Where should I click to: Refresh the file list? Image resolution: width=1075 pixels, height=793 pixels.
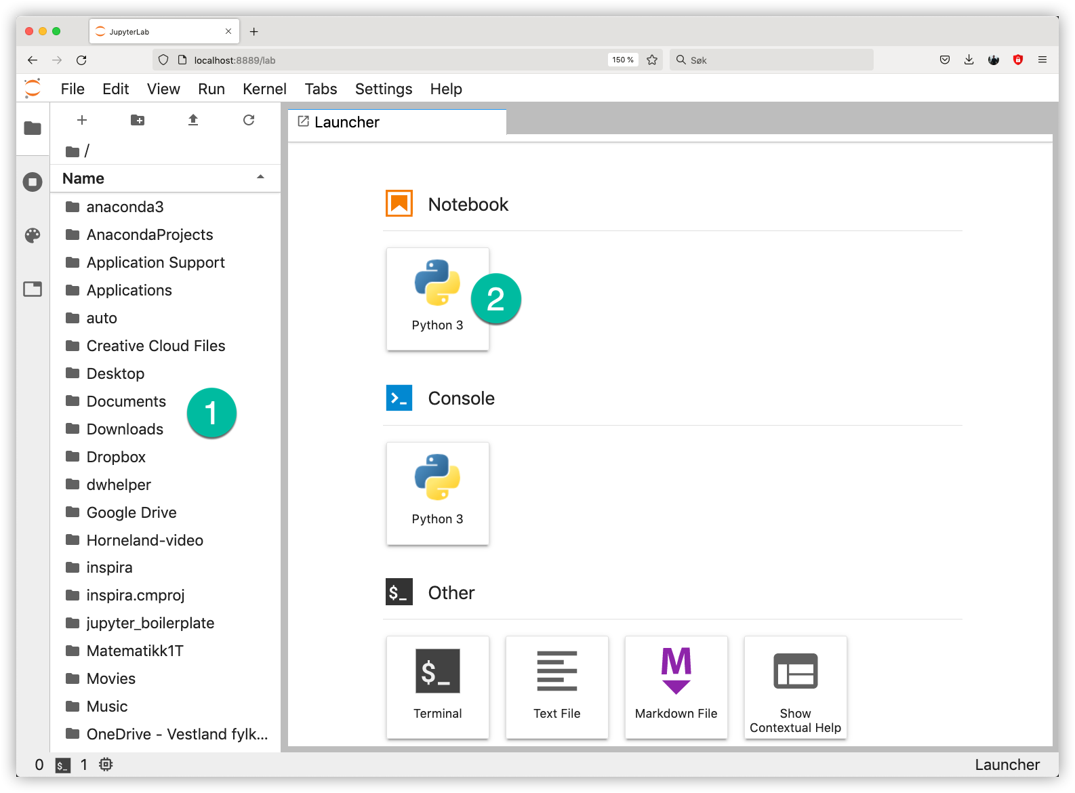249,120
